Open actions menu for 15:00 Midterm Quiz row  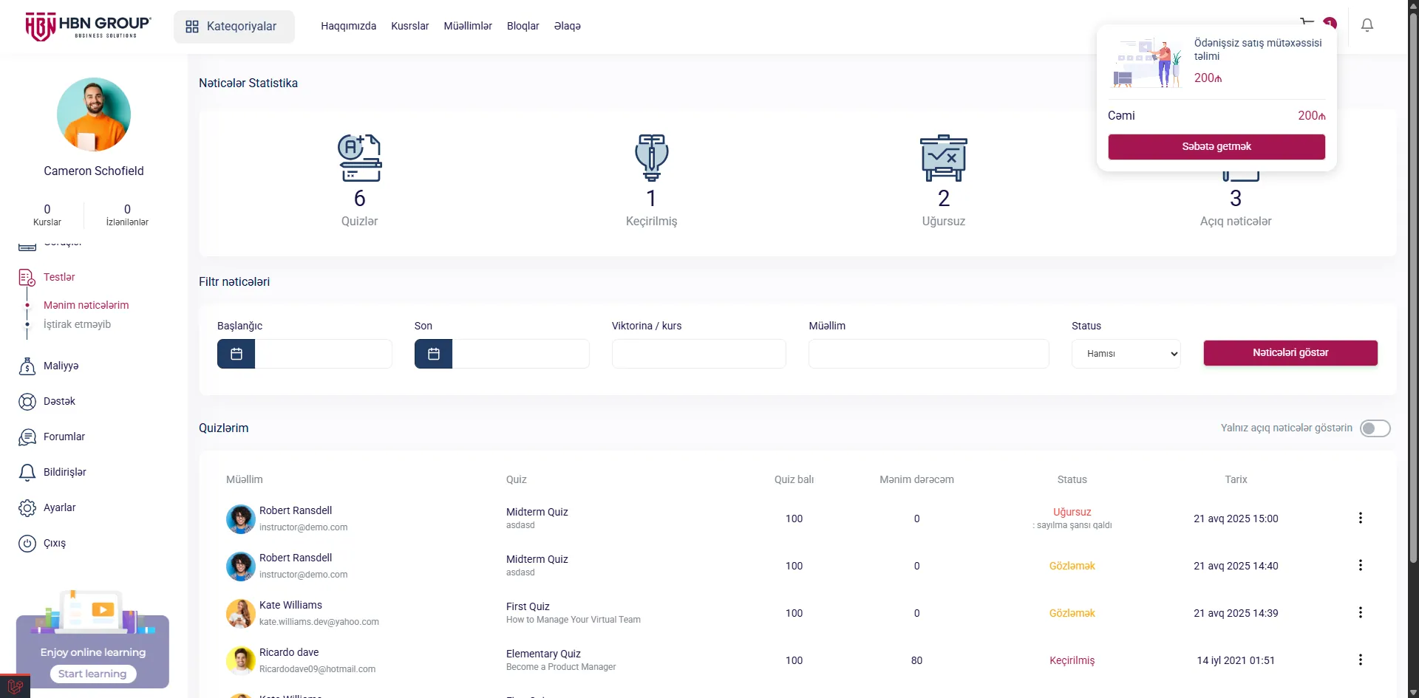1360,518
